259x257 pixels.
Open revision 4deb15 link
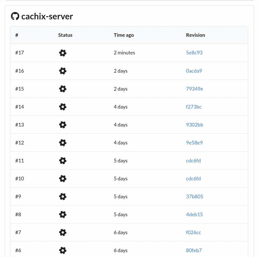pyautogui.click(x=194, y=215)
